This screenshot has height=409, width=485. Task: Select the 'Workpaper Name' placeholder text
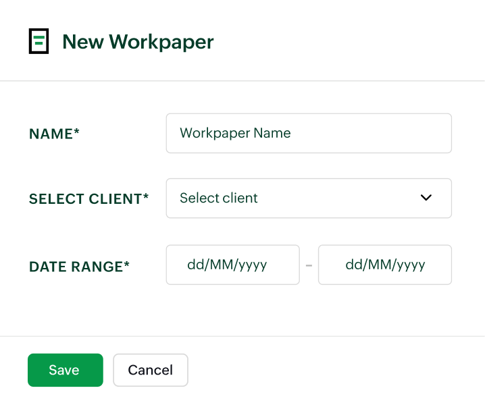click(x=235, y=133)
